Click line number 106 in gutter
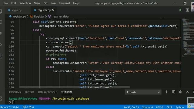This screenshot has height=109, width=194. [x=12, y=71]
